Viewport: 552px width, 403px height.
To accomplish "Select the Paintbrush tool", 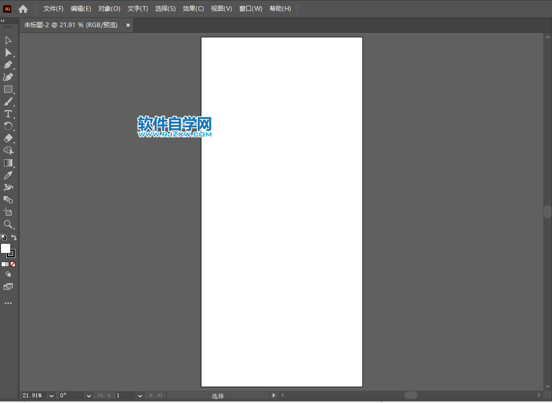I will [8, 102].
